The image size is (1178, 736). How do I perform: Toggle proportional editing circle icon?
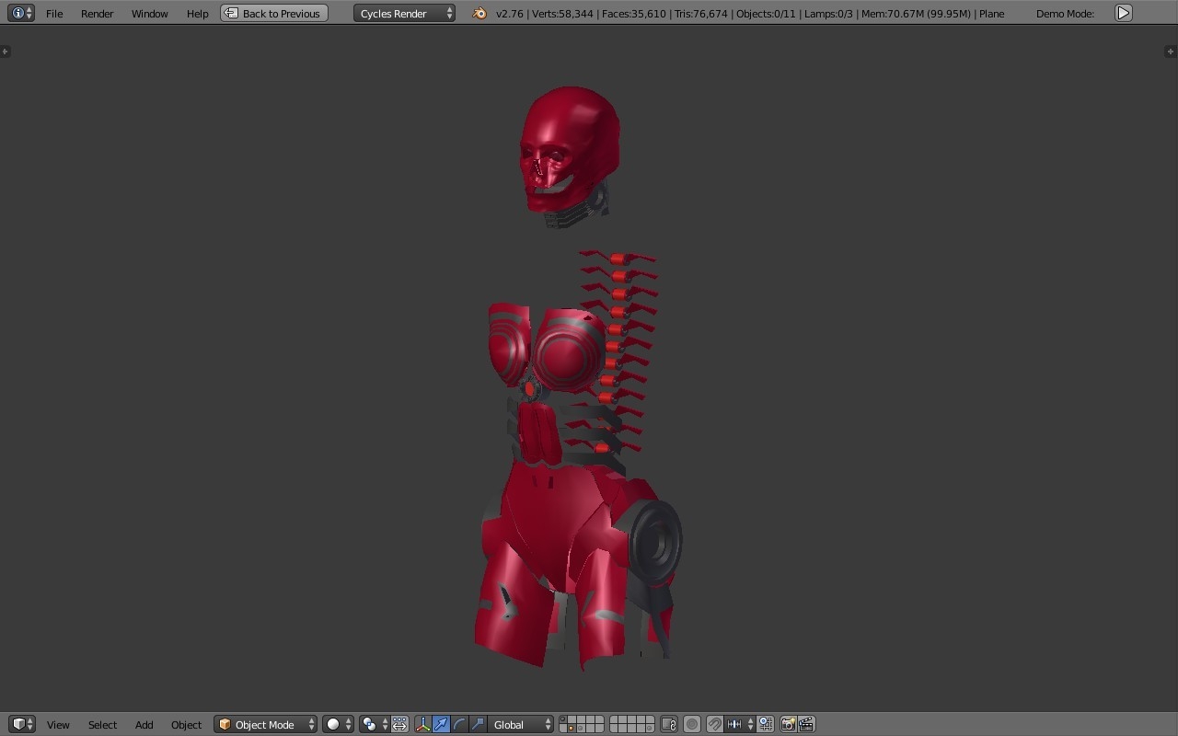692,724
